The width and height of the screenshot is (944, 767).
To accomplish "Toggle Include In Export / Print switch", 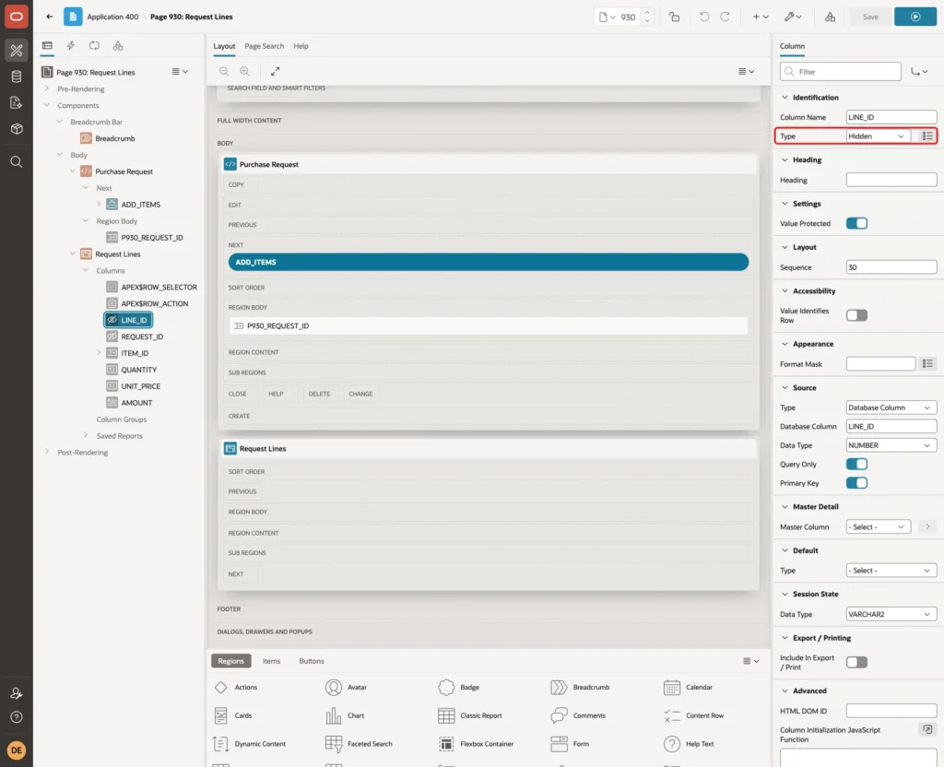I will click(x=856, y=662).
